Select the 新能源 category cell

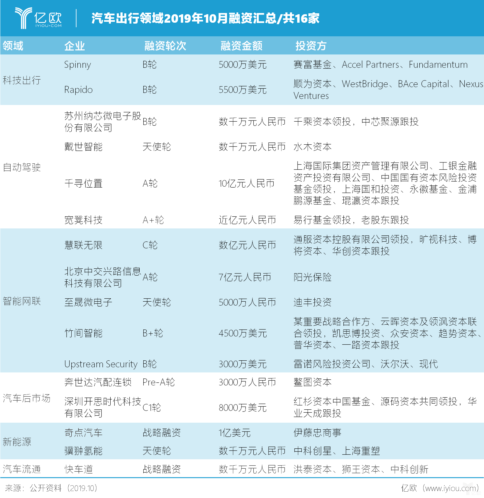(17, 442)
